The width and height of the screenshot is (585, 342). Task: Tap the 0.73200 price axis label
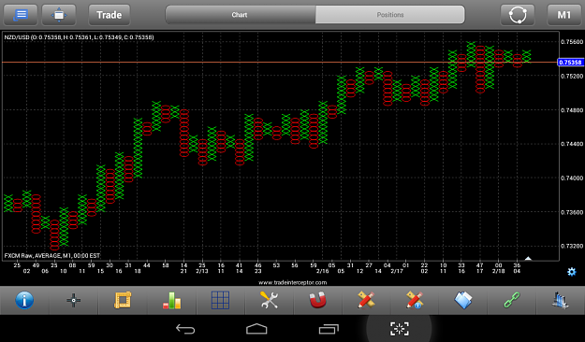(572, 246)
